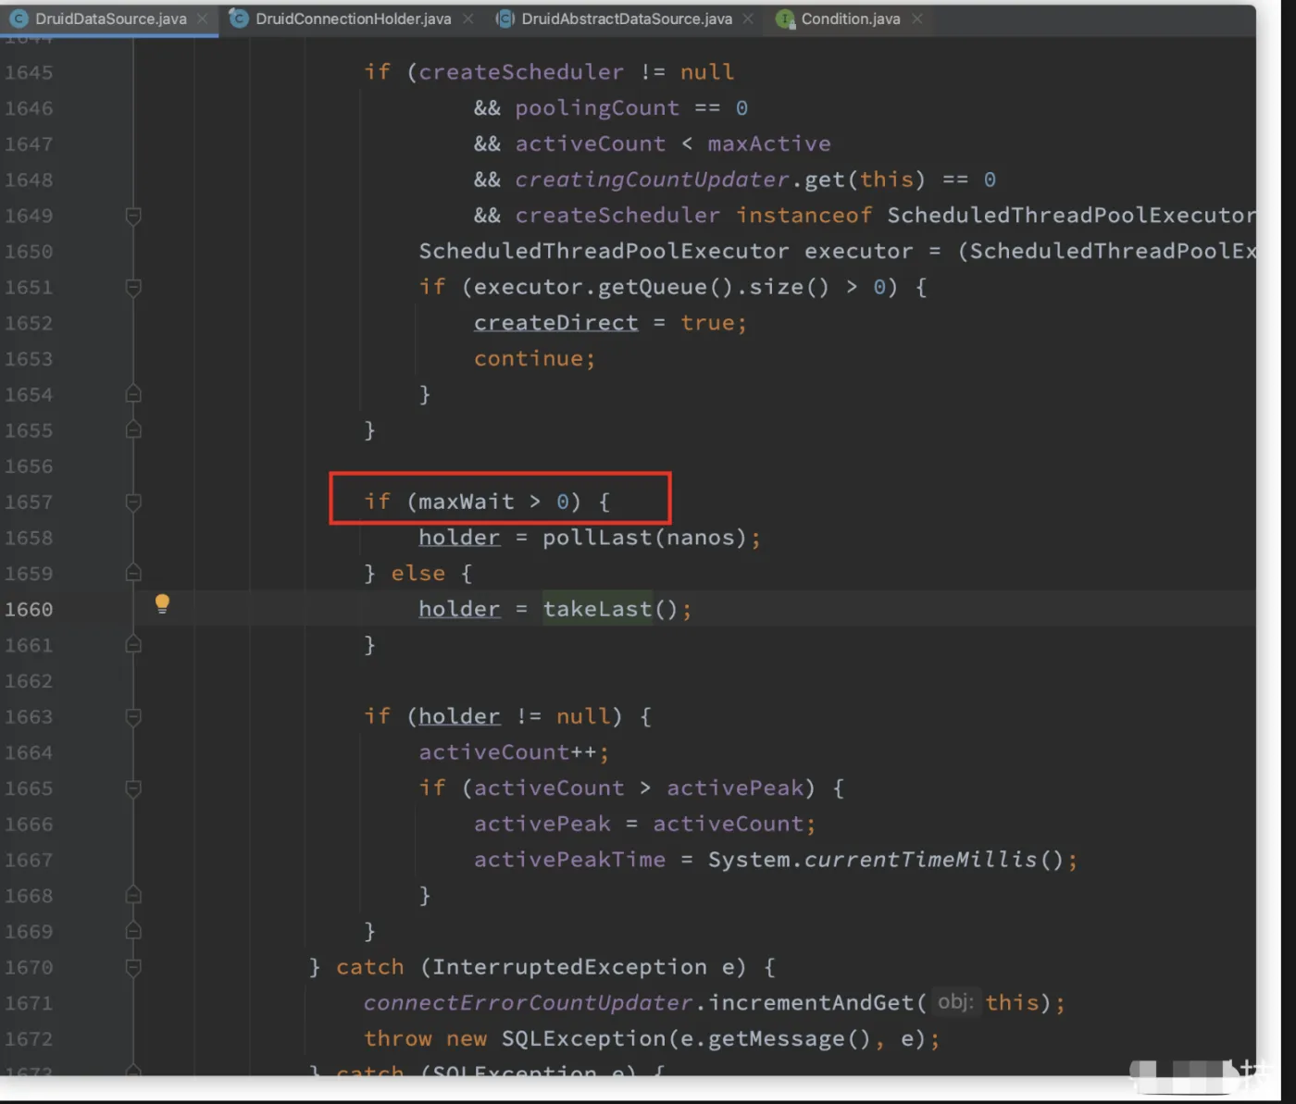Click the fold end marker at line 1654
The height and width of the screenshot is (1104, 1296).
pos(133,394)
